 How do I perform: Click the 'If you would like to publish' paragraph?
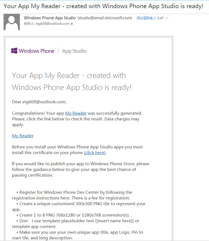[x=81, y=170]
